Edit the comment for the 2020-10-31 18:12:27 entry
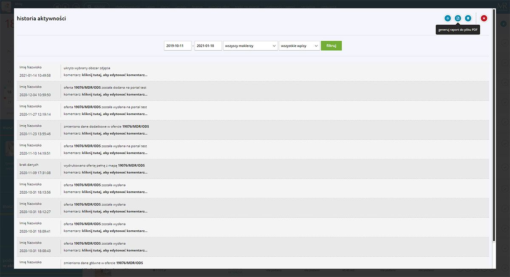Viewport: 510px width, 277px height. [115, 212]
